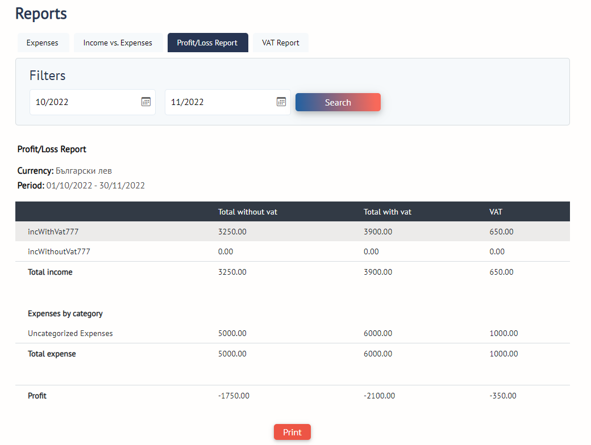Select the Total expense row label
591x445 pixels.
52,354
